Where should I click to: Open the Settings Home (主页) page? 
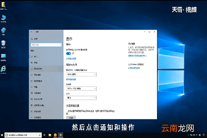click(34, 39)
